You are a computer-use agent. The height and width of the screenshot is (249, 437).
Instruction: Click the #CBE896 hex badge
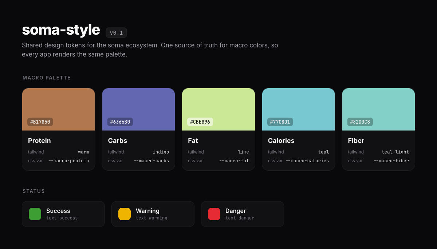pyautogui.click(x=200, y=122)
